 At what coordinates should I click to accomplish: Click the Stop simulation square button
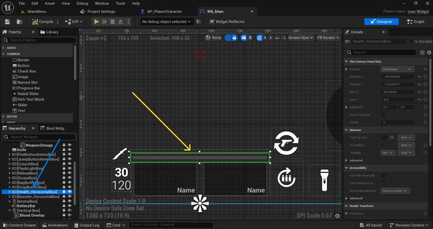point(112,22)
